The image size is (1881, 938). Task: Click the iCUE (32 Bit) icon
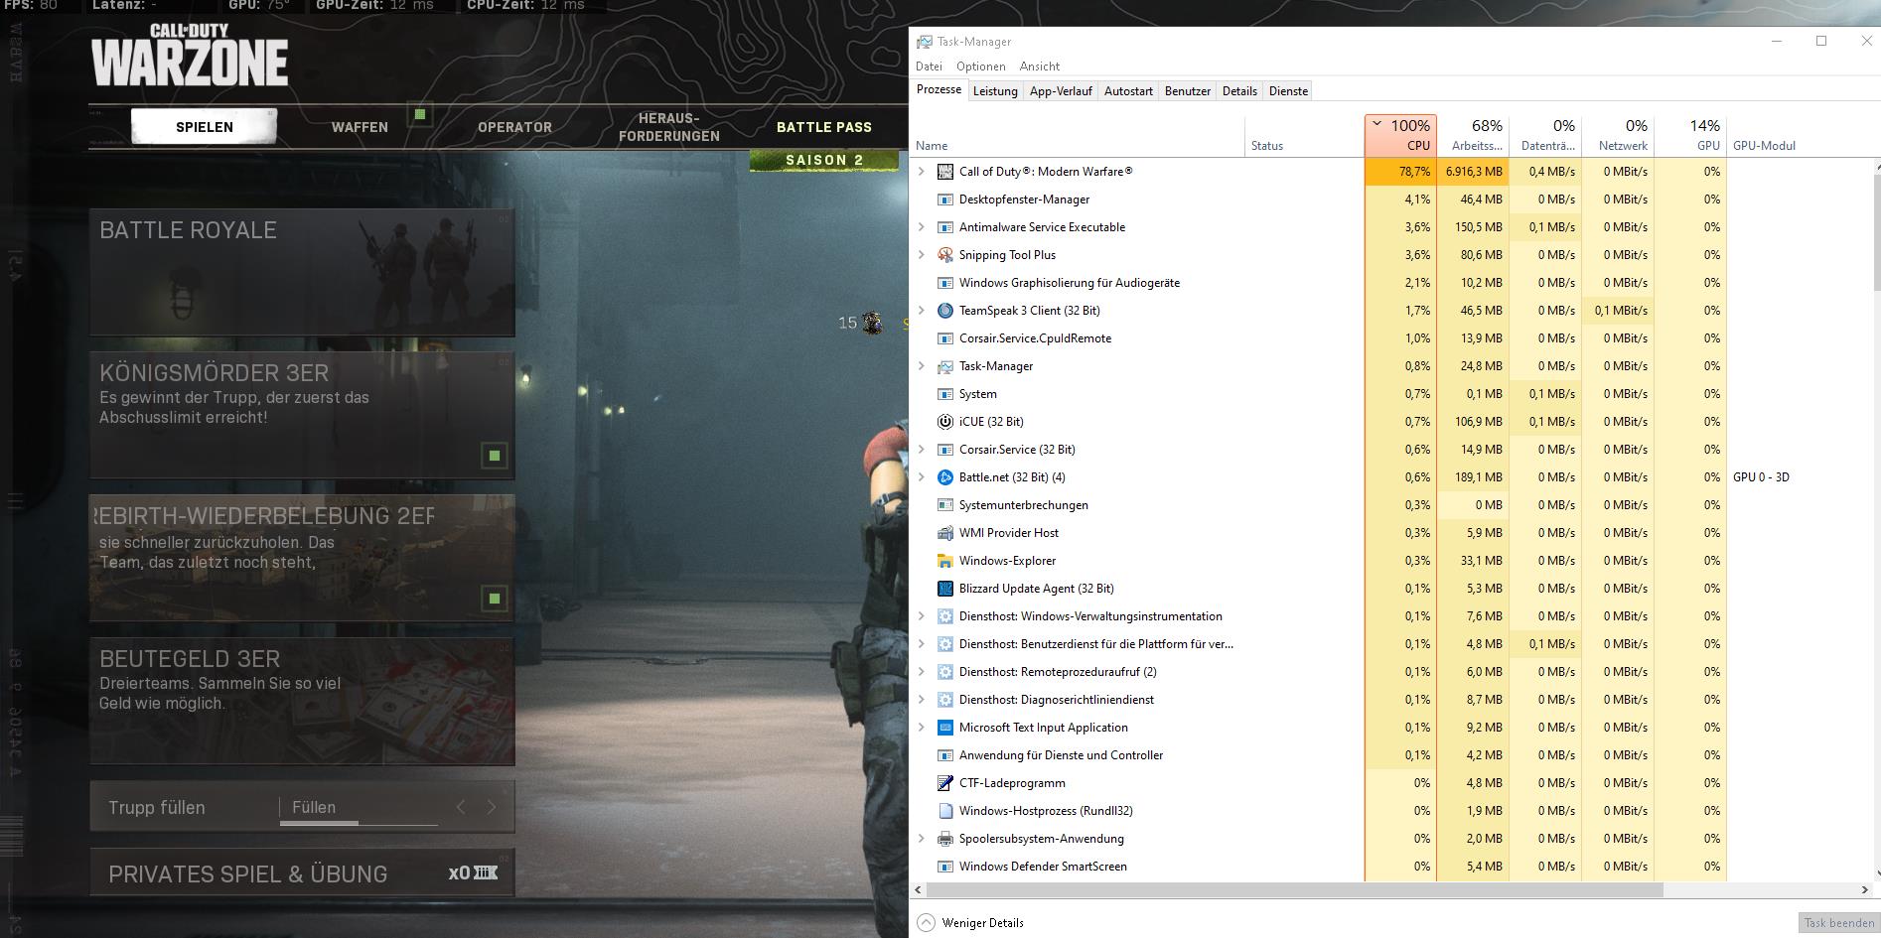[x=944, y=422]
